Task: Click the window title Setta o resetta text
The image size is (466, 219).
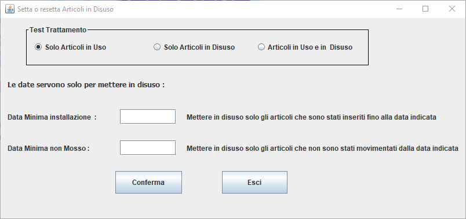Action: pos(65,9)
